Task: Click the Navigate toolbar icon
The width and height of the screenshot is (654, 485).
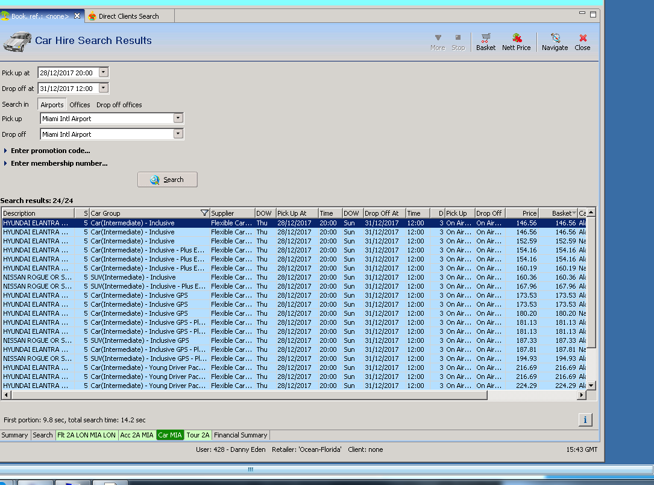Action: [x=555, y=42]
